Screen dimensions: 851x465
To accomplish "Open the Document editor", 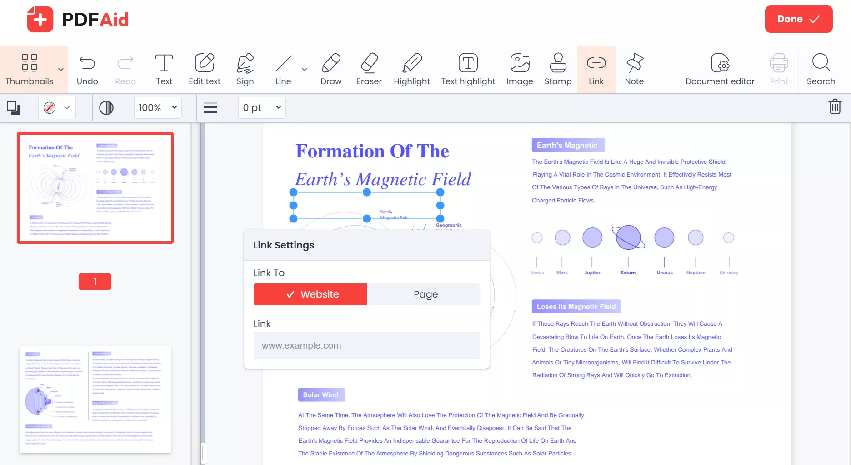I will pyautogui.click(x=720, y=69).
